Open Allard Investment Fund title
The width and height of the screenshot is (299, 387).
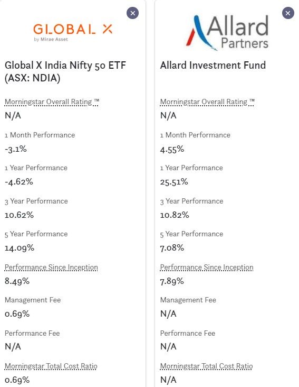(213, 66)
